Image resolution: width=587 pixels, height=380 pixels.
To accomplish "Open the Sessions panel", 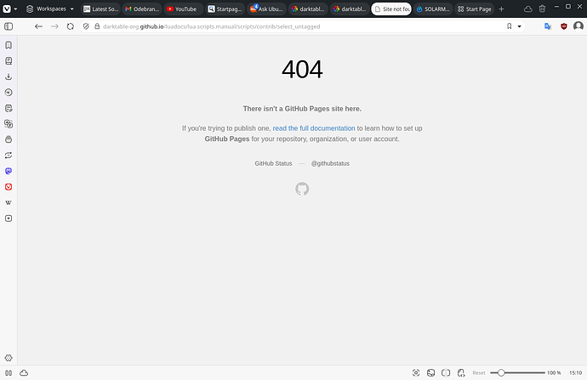I will [9, 156].
